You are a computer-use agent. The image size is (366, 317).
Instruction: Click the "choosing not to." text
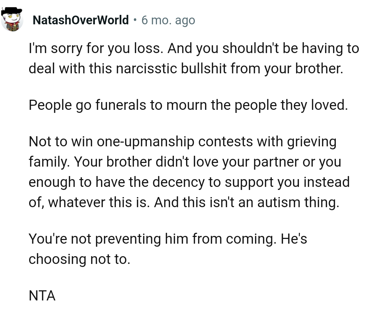(x=79, y=259)
